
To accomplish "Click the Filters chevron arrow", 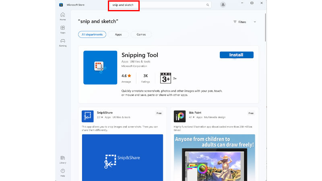I will click(255, 22).
